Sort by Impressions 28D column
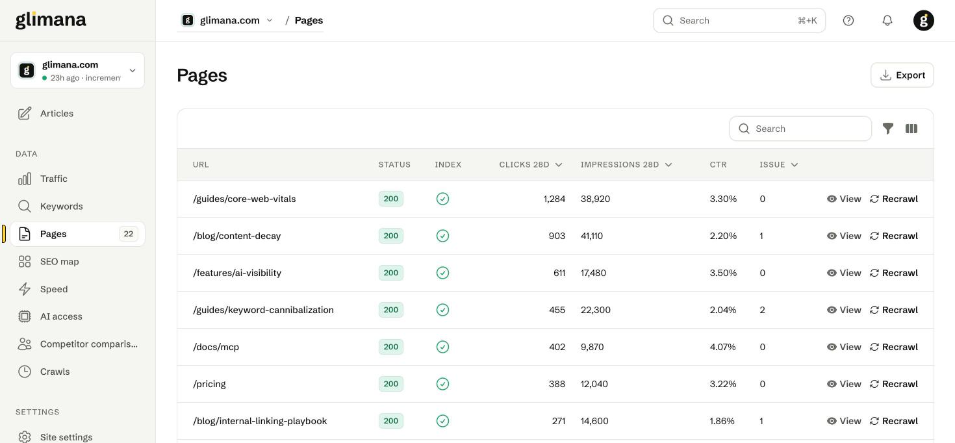 coord(626,164)
